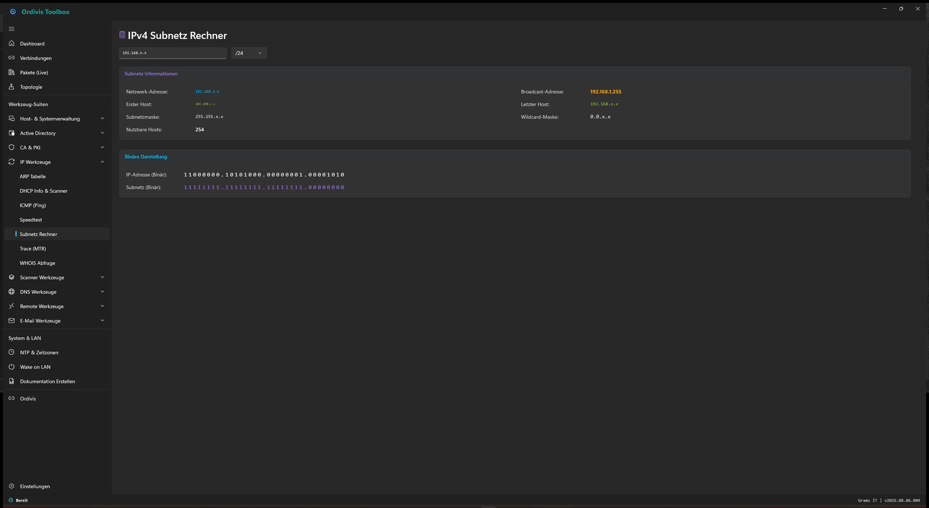Click the Bereit status icon
Screen dimensions: 929x508
(10, 500)
